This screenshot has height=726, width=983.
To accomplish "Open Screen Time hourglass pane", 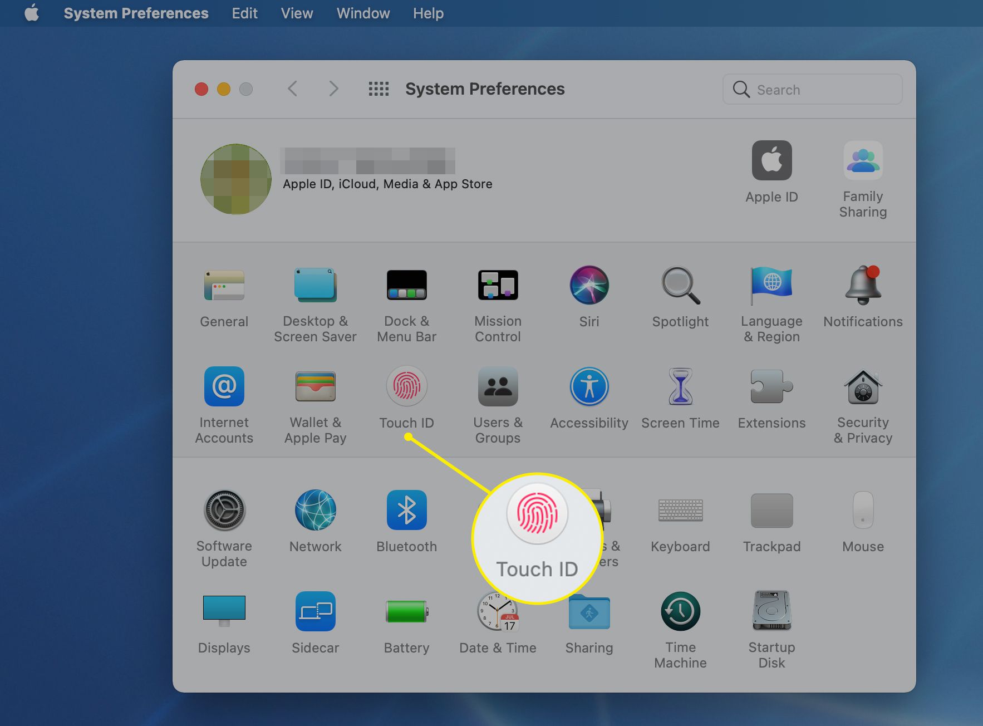I will 680,386.
